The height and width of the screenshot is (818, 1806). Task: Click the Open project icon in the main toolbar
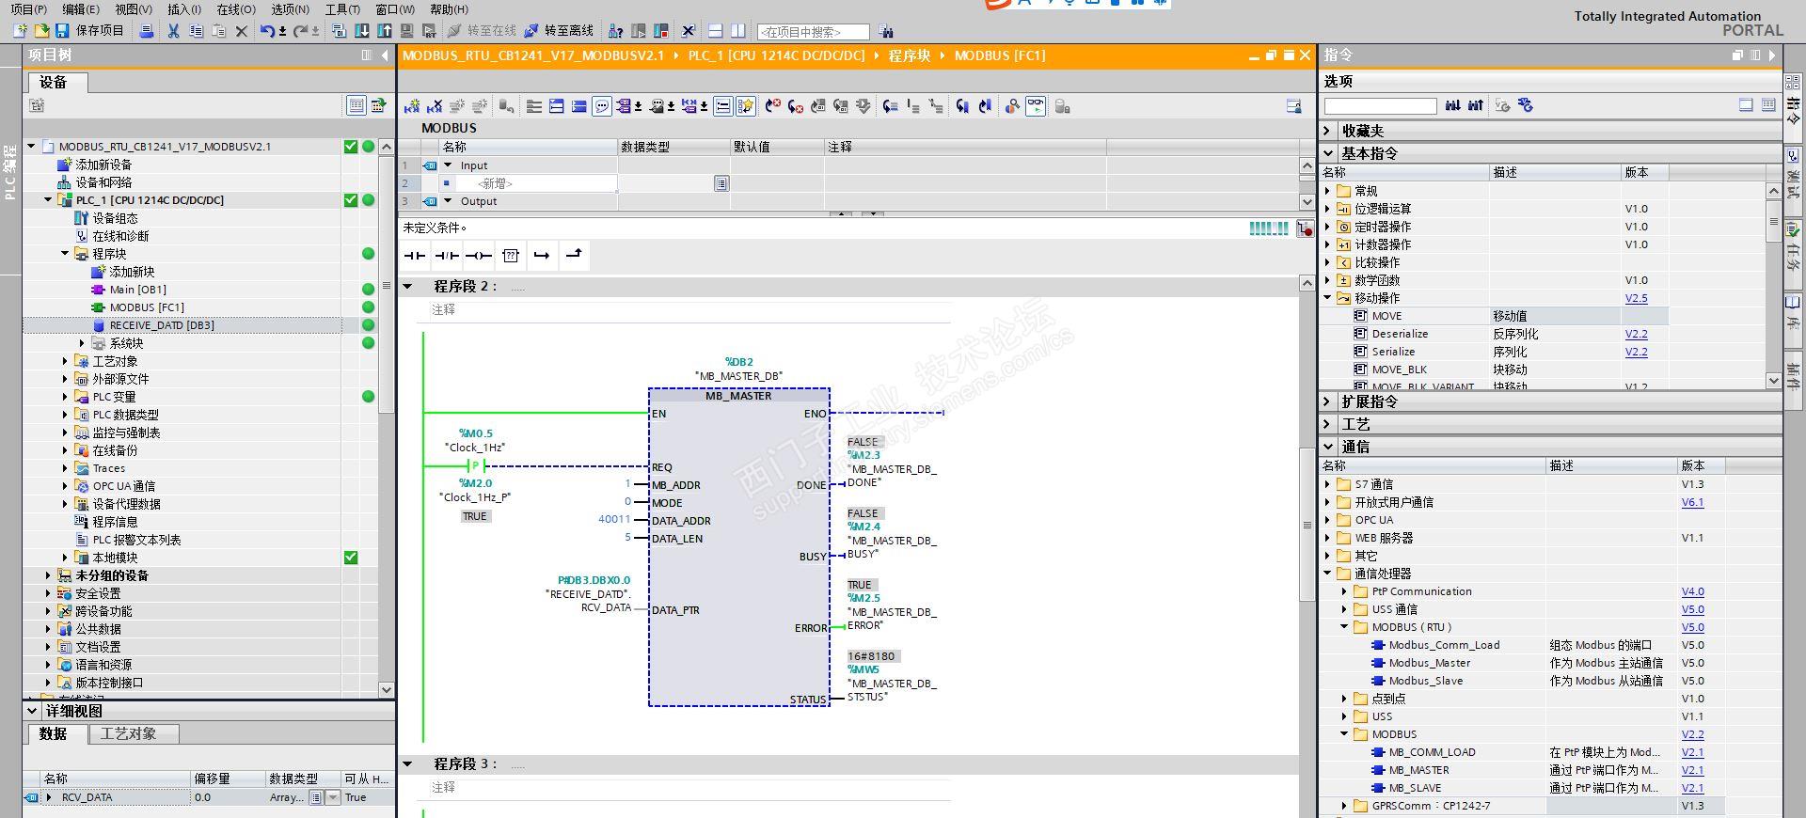pos(41,31)
